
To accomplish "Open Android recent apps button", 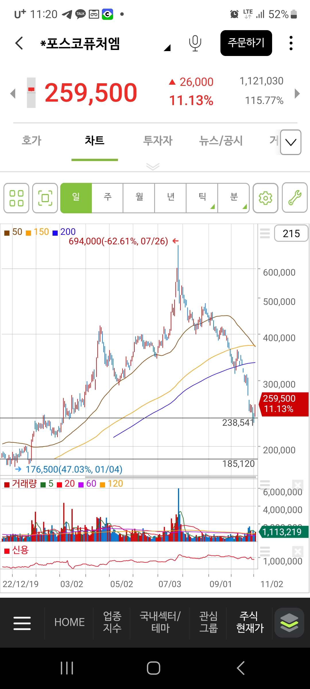I will (x=67, y=668).
